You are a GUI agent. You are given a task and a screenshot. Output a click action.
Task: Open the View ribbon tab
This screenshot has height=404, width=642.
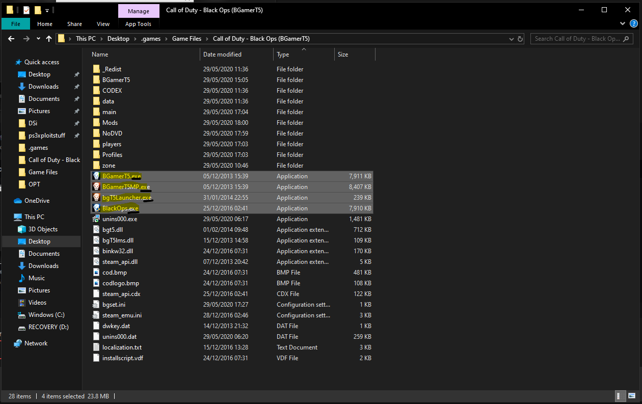pos(103,24)
